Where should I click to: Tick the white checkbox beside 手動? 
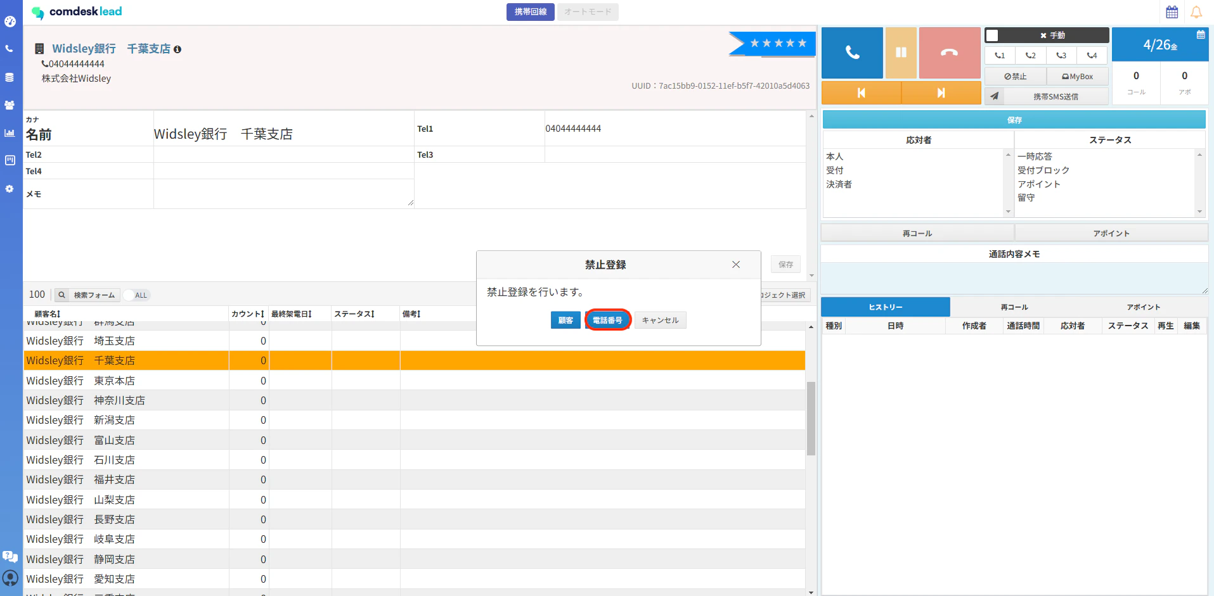[x=993, y=35]
